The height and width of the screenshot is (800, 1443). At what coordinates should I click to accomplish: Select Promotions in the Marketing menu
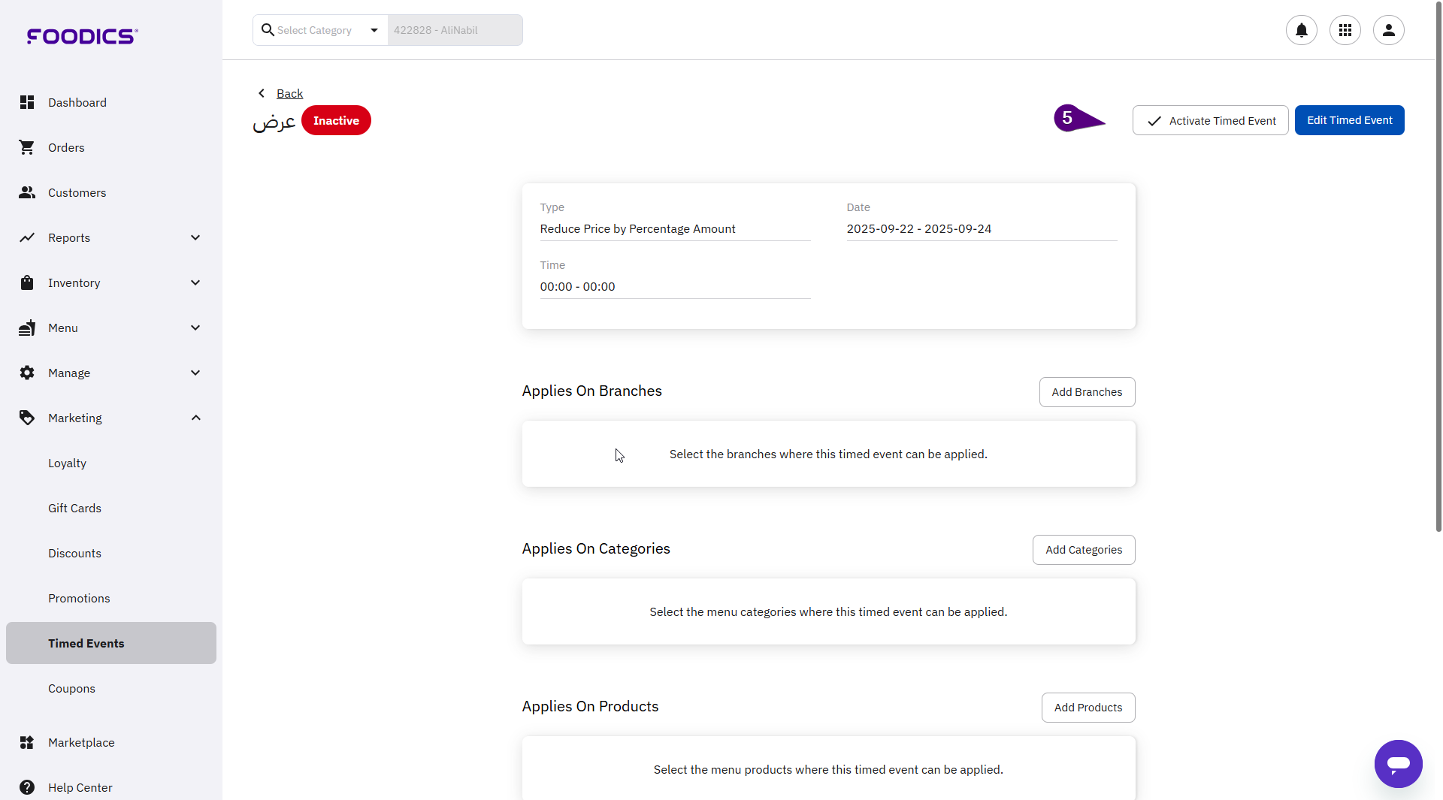(79, 598)
